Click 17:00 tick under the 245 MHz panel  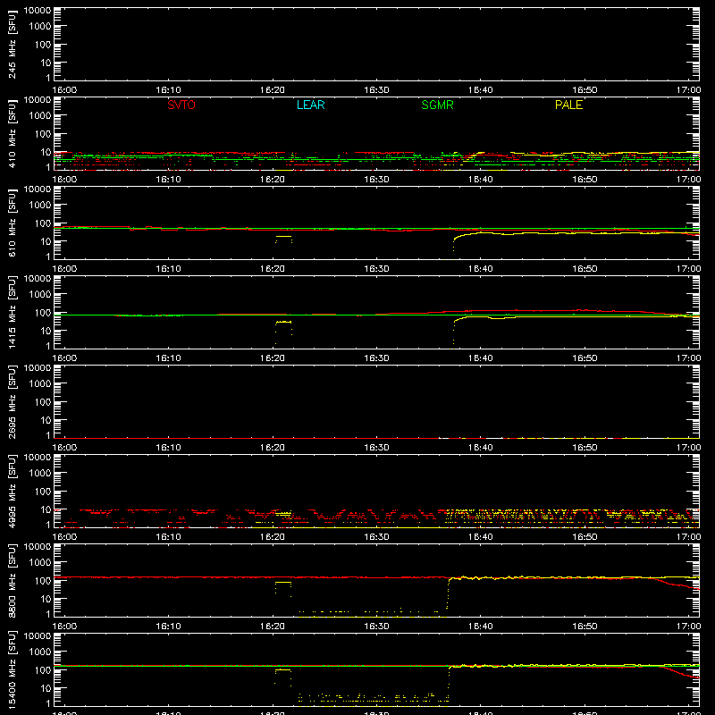point(688,90)
